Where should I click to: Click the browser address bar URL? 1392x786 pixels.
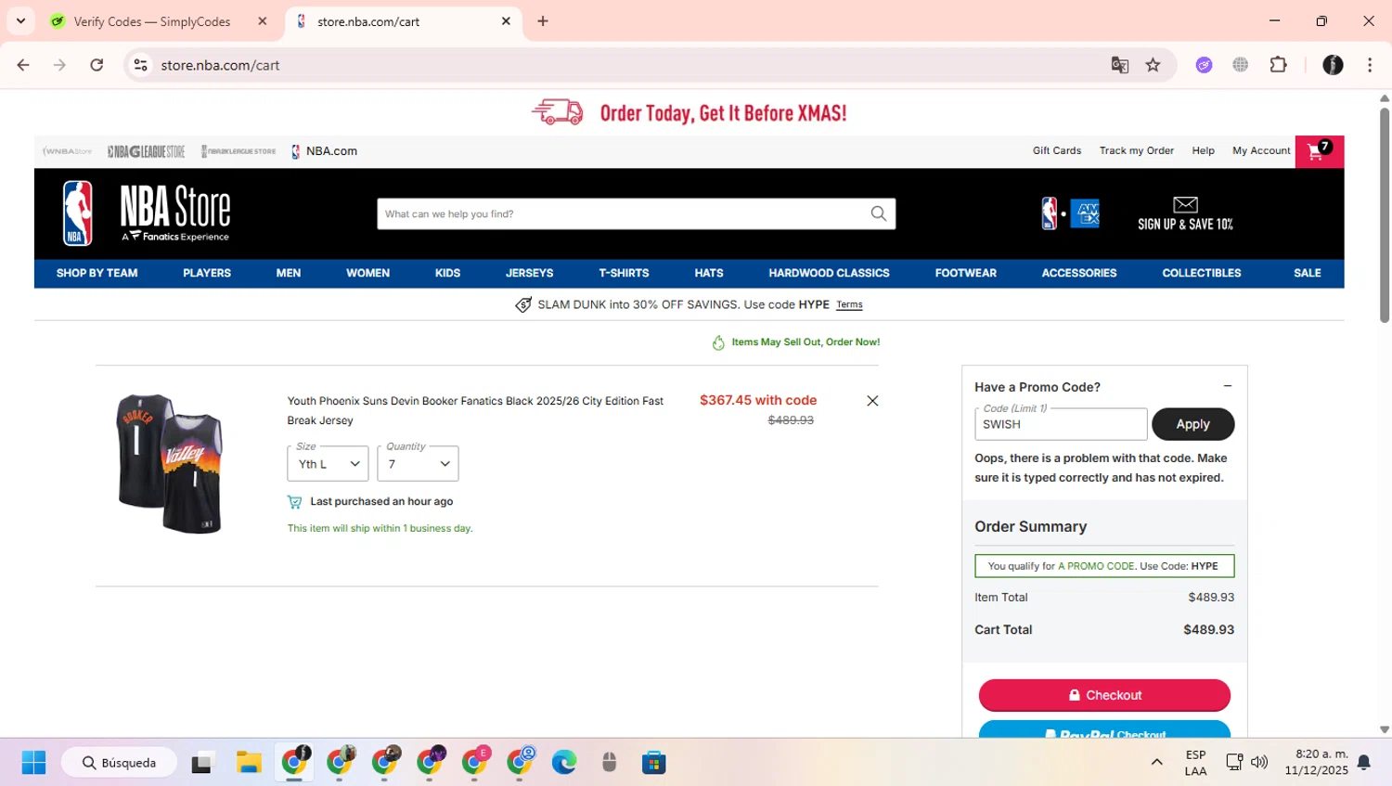point(220,65)
